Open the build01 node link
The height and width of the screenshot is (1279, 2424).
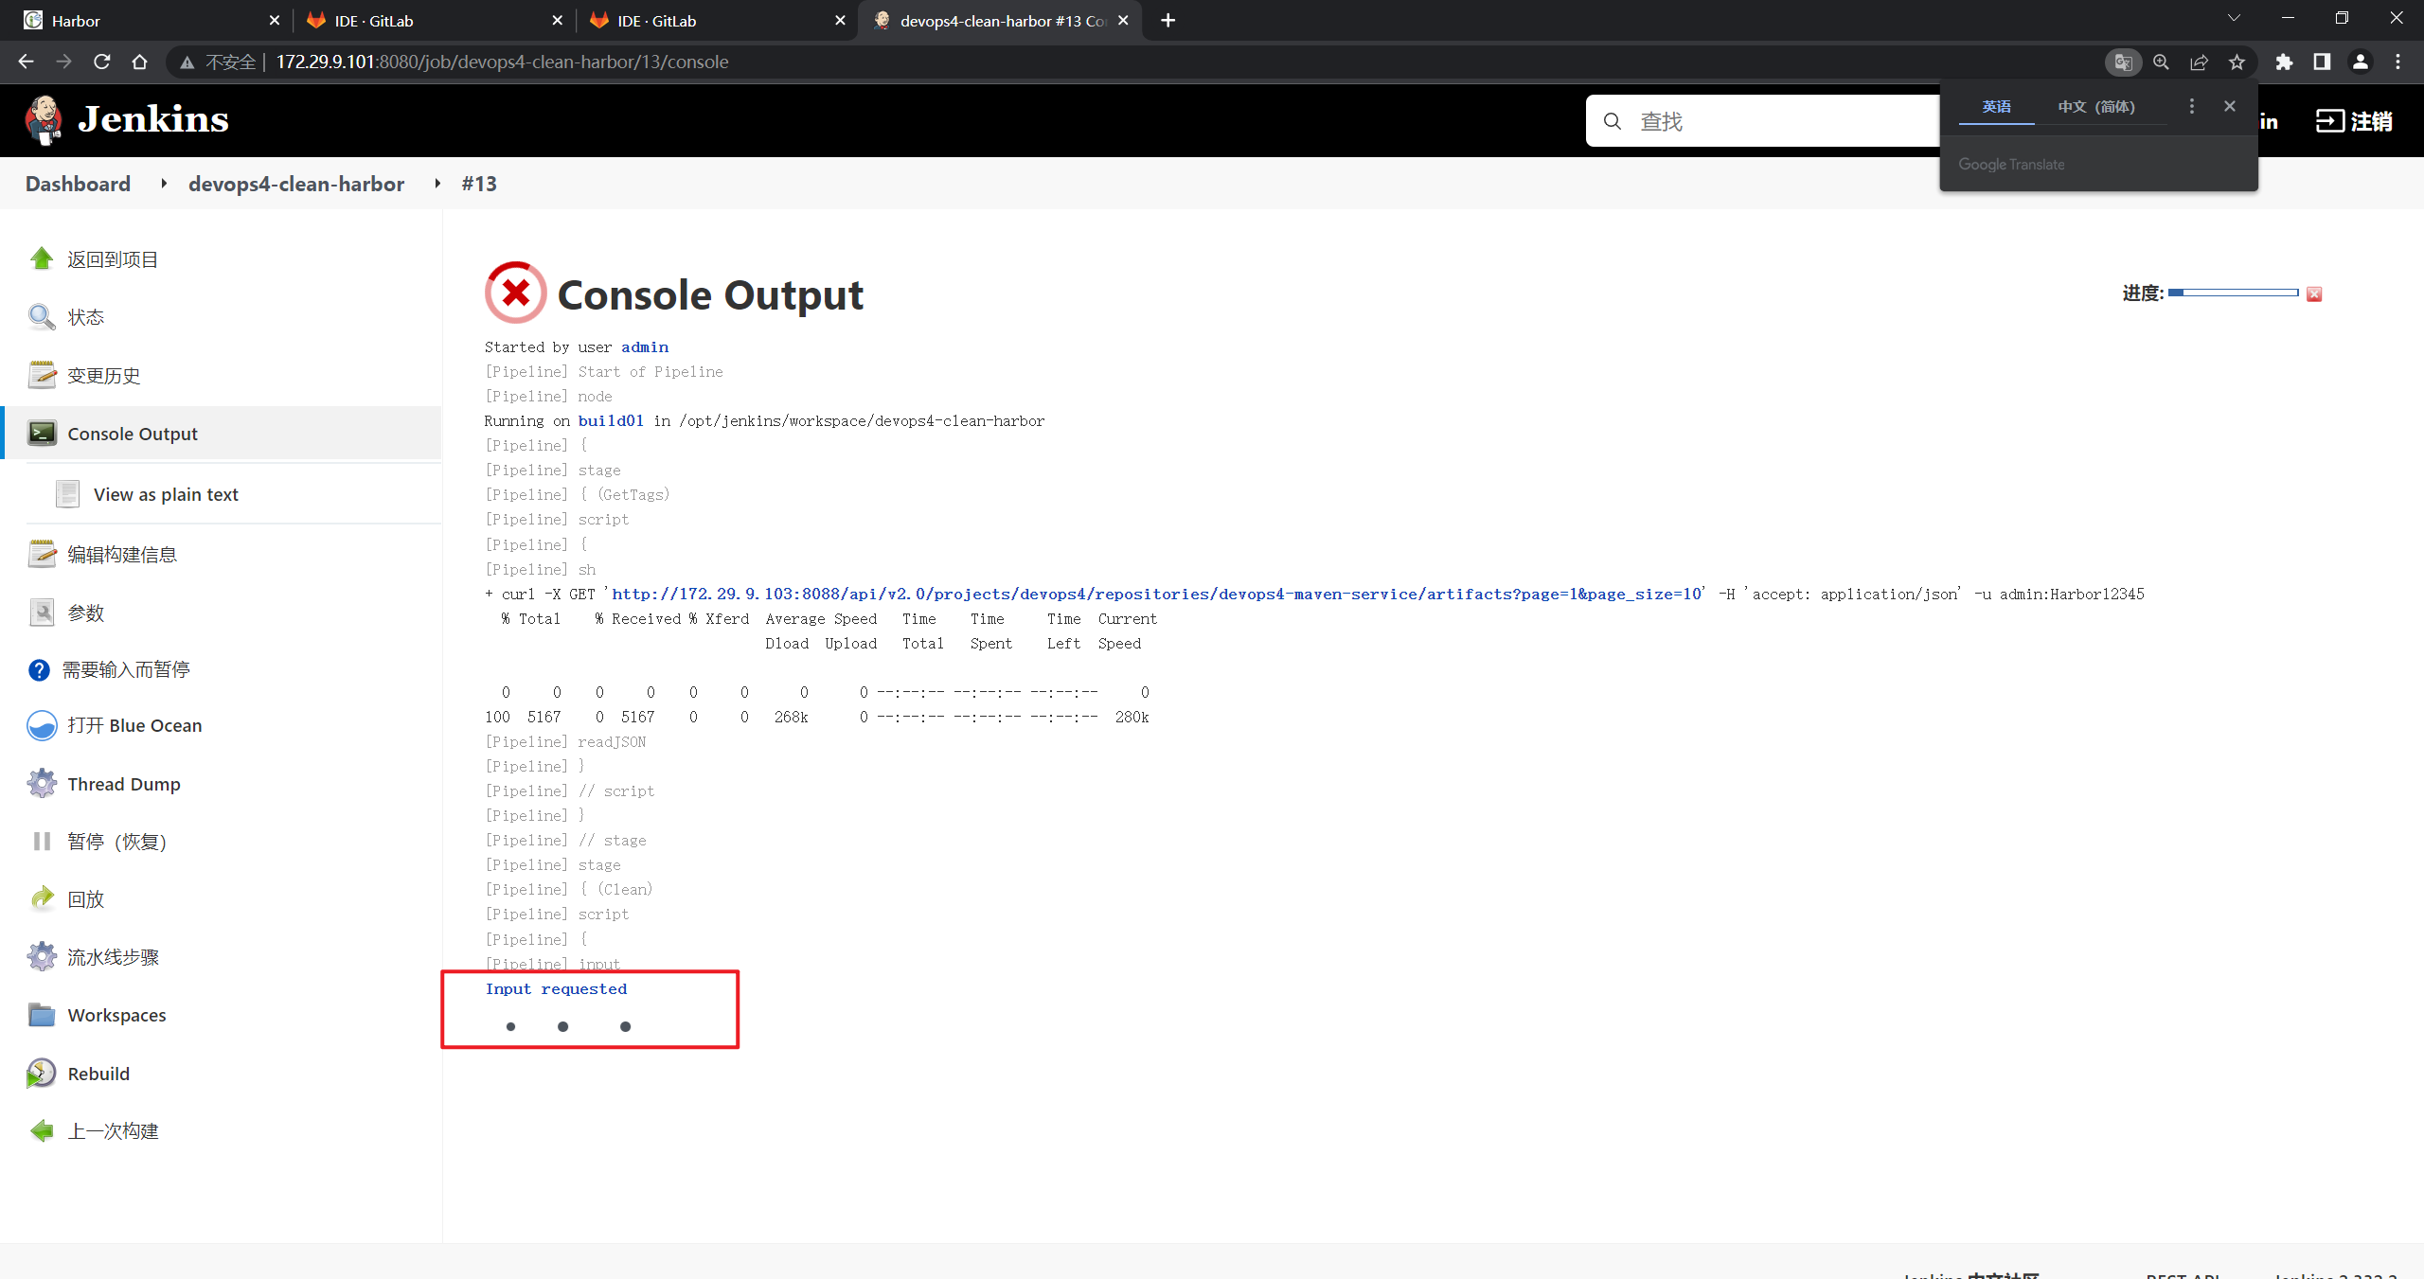click(x=611, y=420)
